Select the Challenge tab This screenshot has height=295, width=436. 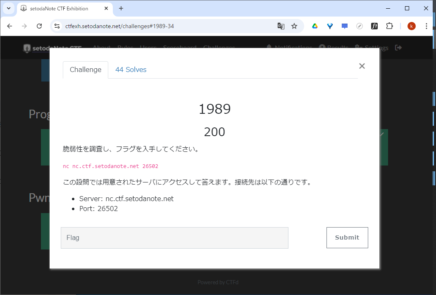pyautogui.click(x=86, y=70)
